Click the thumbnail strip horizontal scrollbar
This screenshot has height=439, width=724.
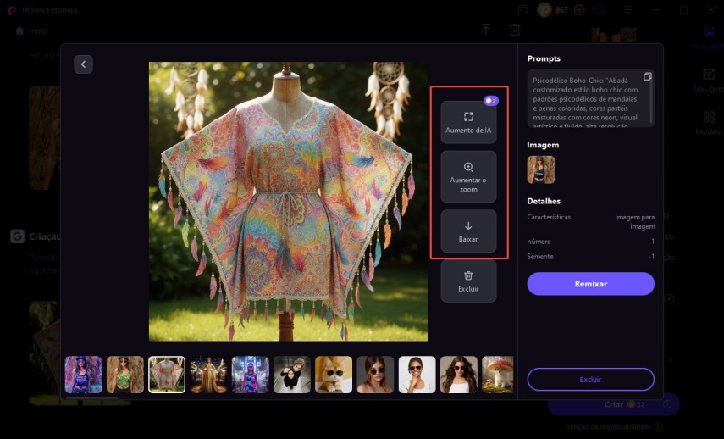pos(93,396)
